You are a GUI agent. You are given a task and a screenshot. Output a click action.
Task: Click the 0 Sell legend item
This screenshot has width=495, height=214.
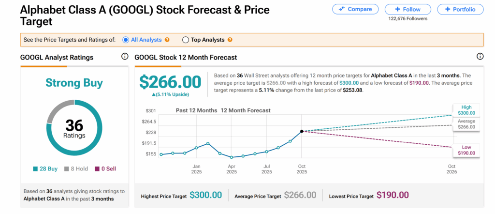[x=105, y=169]
